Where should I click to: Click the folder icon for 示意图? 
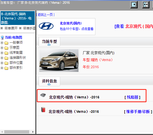tap(6, 48)
